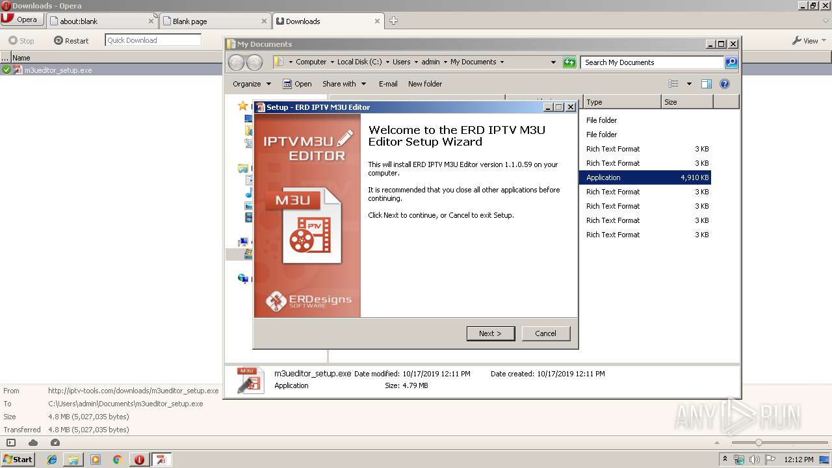Click the m3ueditor_setup.exe icon in details pane
This screenshot has width=832, height=468.
tap(250, 380)
